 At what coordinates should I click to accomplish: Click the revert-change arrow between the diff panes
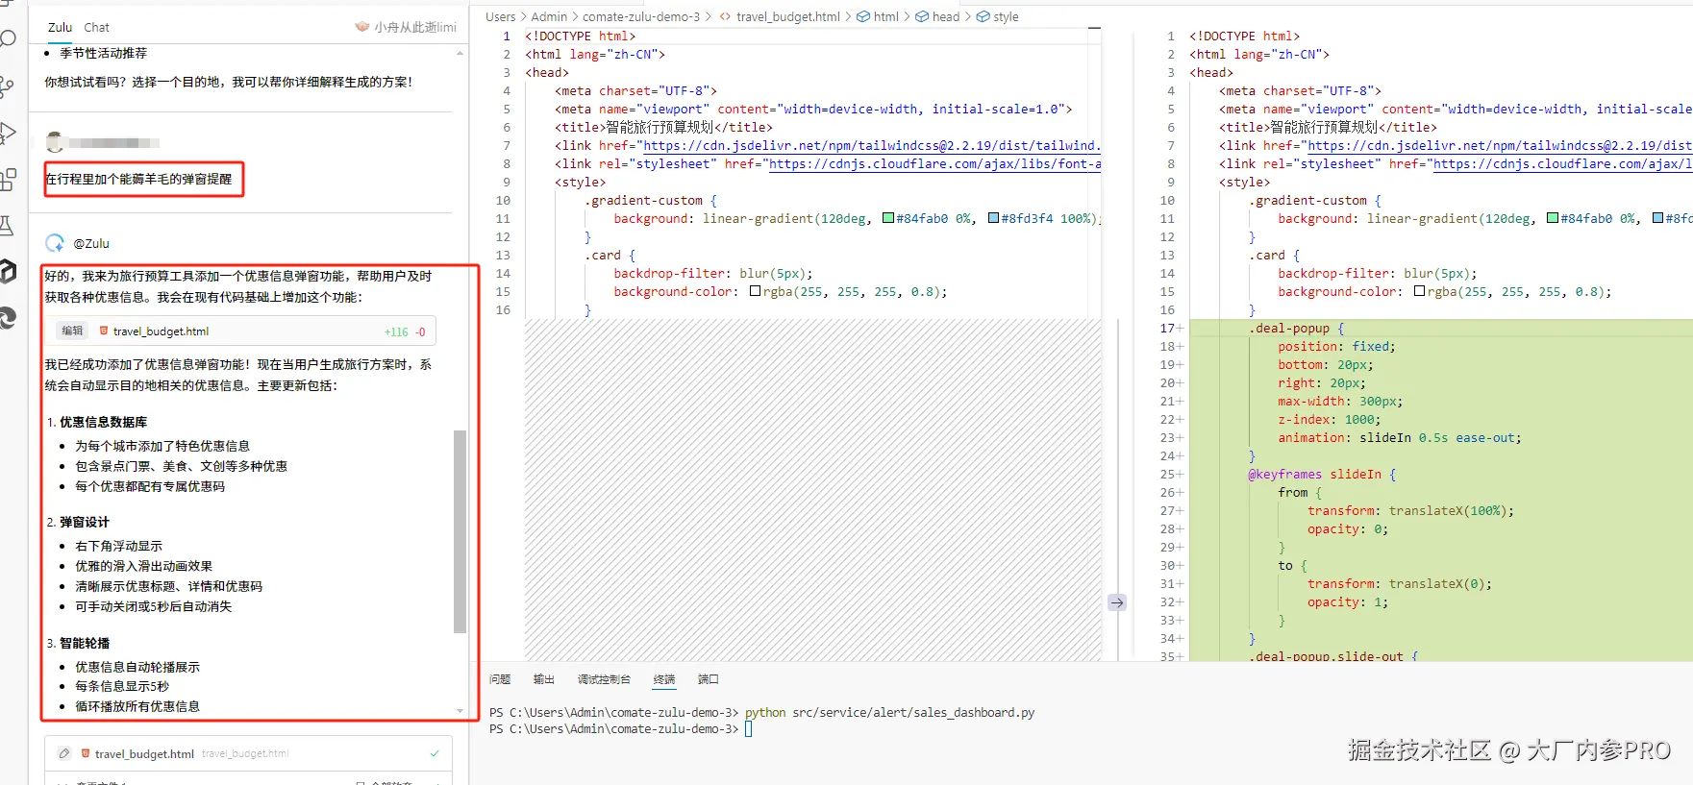pyautogui.click(x=1116, y=602)
